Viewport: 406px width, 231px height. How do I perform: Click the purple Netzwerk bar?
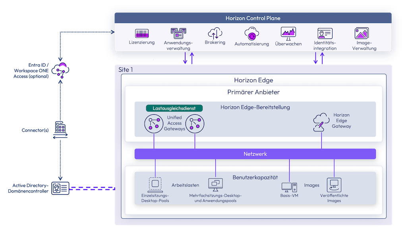(x=255, y=154)
